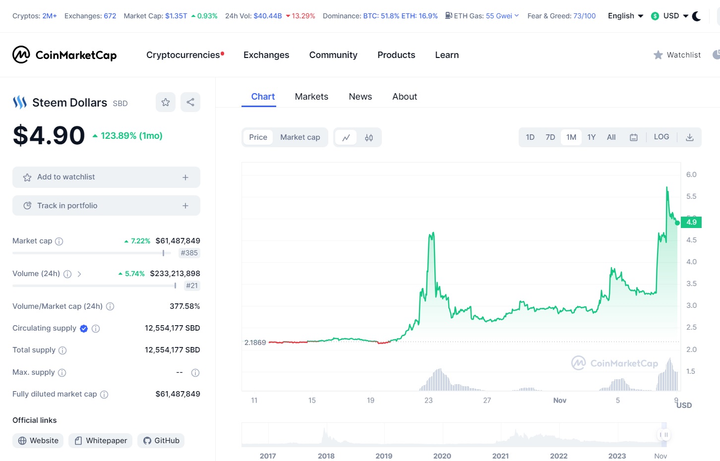Click the timeline range slider handle
Viewport: 720px width, 461px height.
coord(663,435)
